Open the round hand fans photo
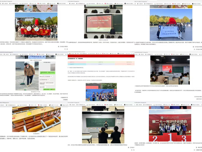Viewport: 202px width, 152px height. [36, 6]
